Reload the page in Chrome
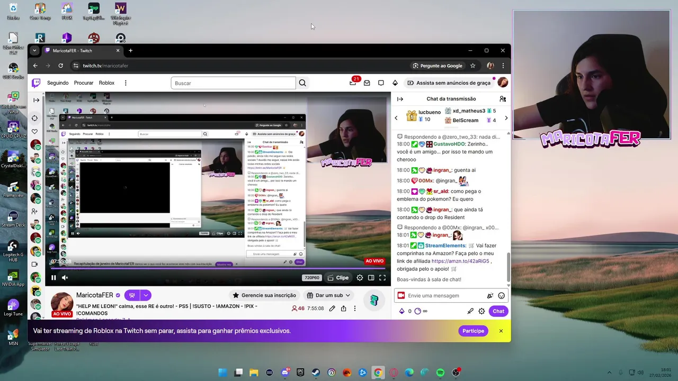The height and width of the screenshot is (381, 678). (x=60, y=66)
